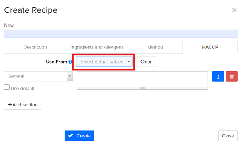Click the recipe name input field
The width and height of the screenshot is (240, 149).
(121, 34)
